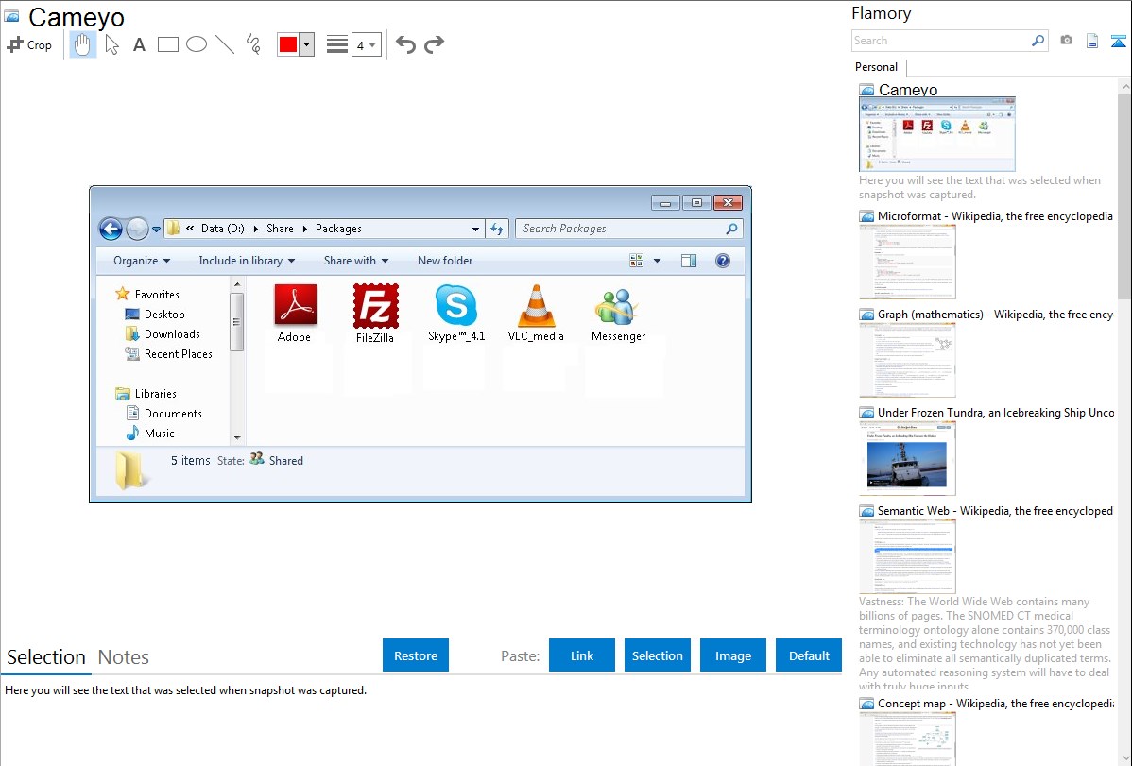Click the Explorer forward arrow button
The image size is (1132, 766).
click(x=137, y=229)
